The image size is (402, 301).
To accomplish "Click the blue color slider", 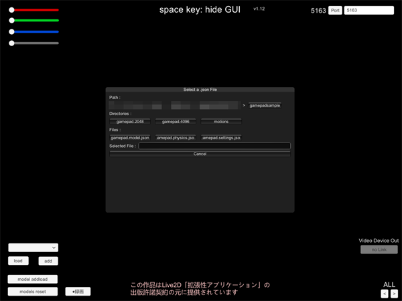I will tap(34, 31).
